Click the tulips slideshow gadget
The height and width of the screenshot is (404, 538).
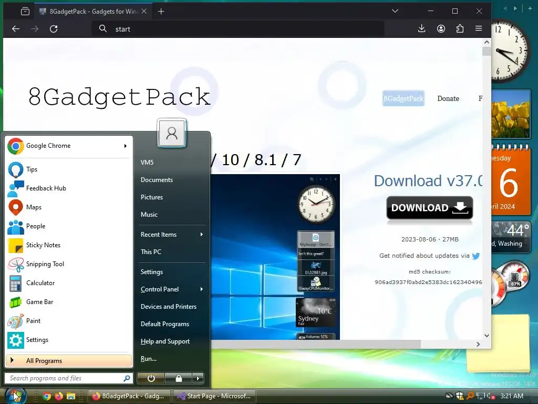511,114
